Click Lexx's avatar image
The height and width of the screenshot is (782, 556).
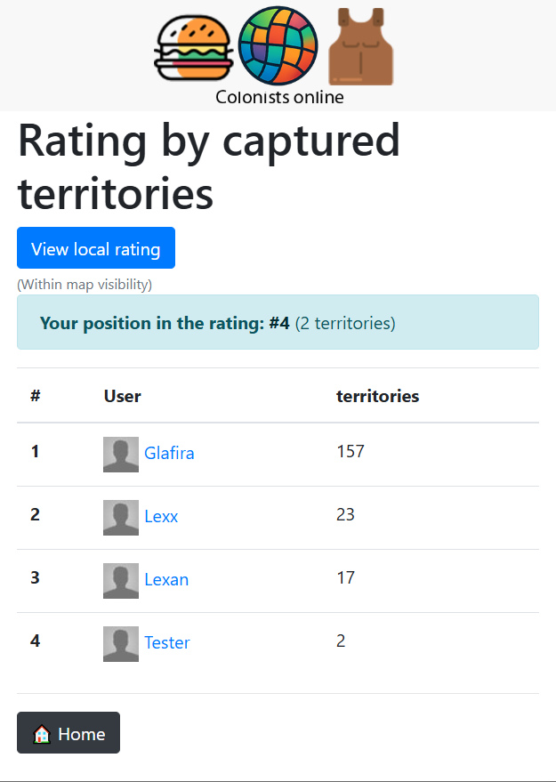(121, 517)
